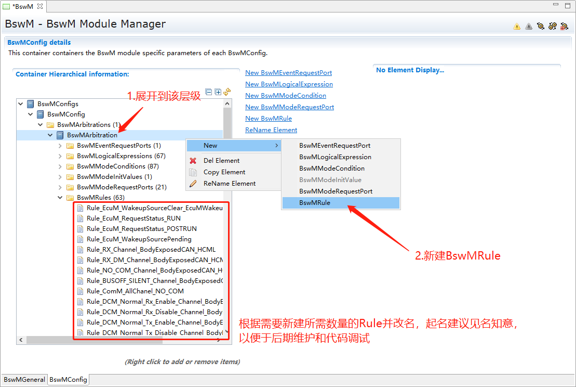The width and height of the screenshot is (576, 387).
Task: Expand the BswMLogicalExpressions folder
Action: click(60, 156)
